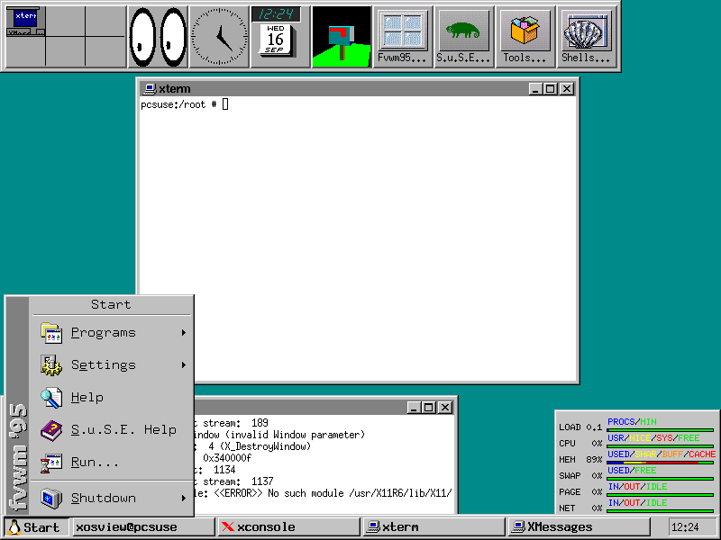Click the calendar showing WED 16 SEP
This screenshot has height=540, width=721.
(x=276, y=38)
